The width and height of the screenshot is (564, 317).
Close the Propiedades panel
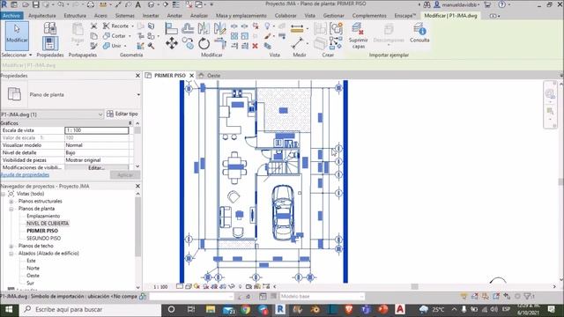coord(137,76)
